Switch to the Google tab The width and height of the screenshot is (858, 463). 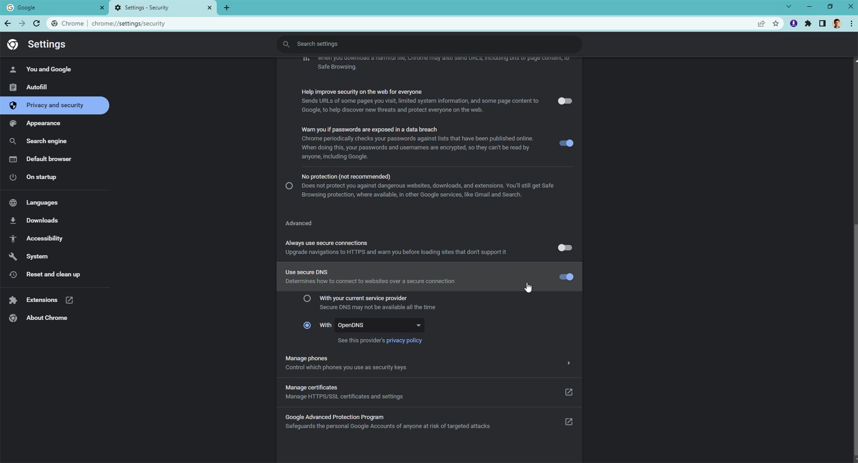(54, 8)
